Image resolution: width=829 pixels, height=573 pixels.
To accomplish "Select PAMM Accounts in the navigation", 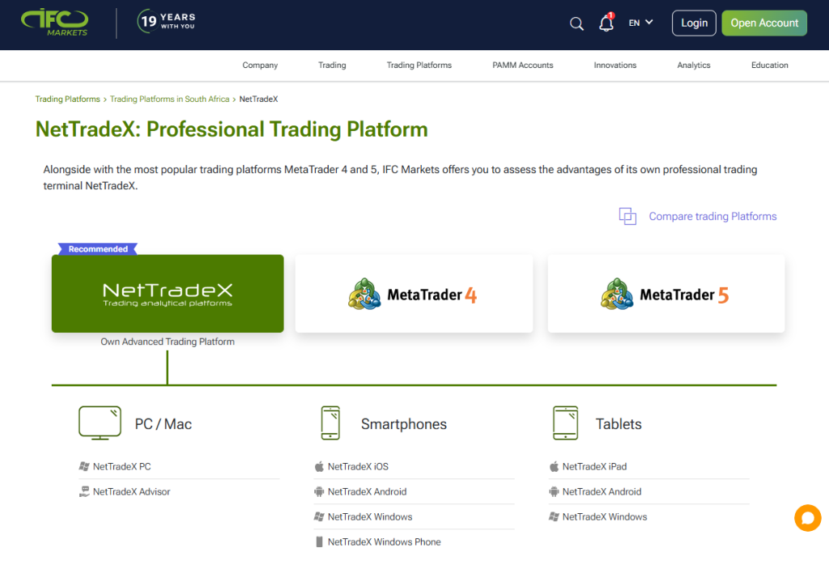I will [522, 65].
